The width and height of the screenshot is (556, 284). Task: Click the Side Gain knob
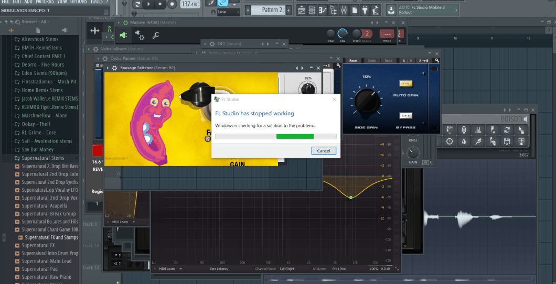point(366,100)
